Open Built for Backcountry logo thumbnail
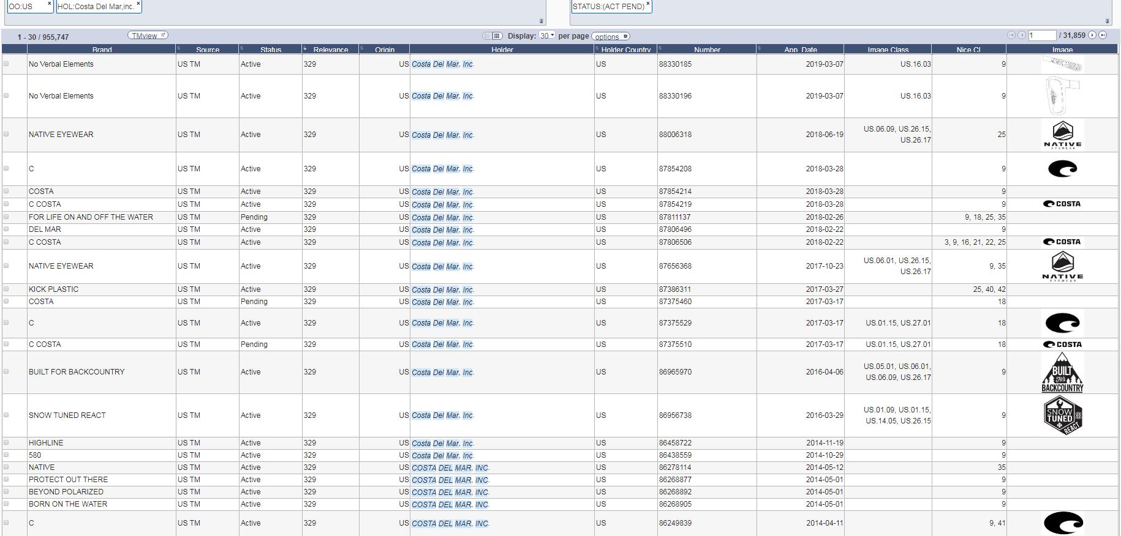 tap(1063, 372)
